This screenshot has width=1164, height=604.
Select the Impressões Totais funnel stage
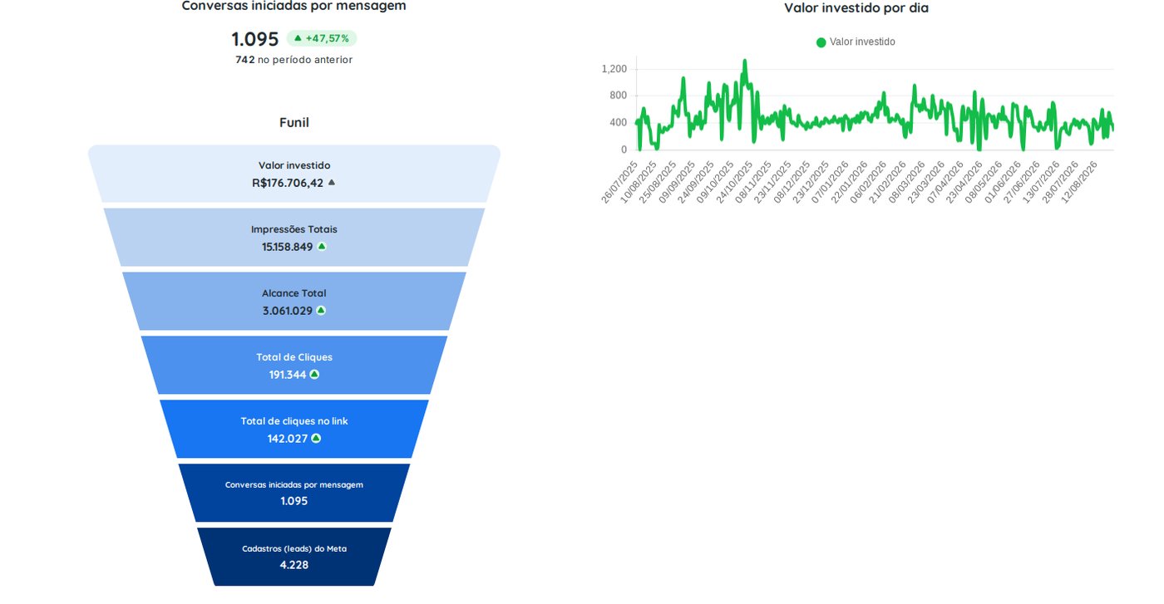294,238
